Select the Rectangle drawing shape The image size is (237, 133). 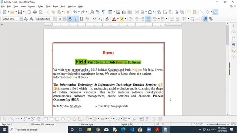pos(46,119)
